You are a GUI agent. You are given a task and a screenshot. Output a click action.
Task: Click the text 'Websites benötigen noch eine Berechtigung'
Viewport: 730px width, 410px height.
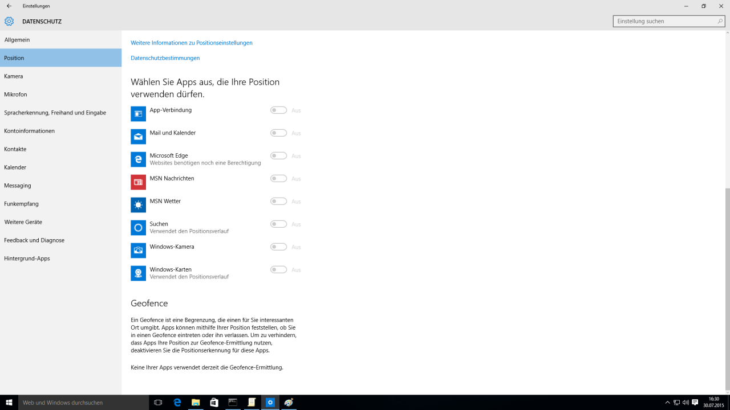coord(205,163)
